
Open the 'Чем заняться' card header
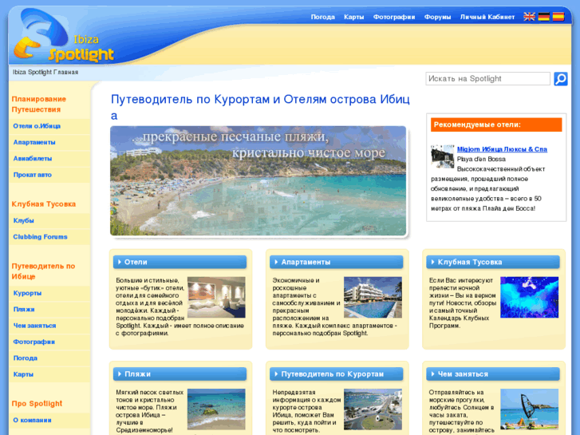(x=493, y=374)
